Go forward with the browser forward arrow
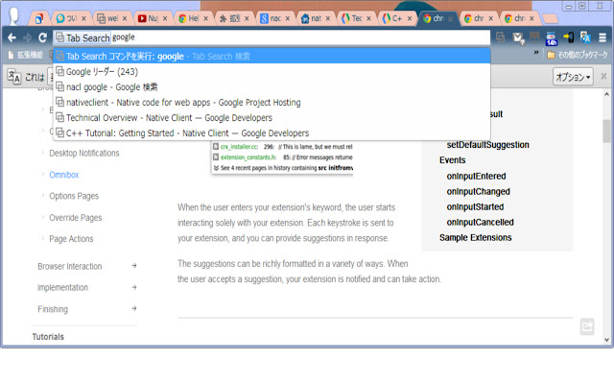 [x=27, y=37]
